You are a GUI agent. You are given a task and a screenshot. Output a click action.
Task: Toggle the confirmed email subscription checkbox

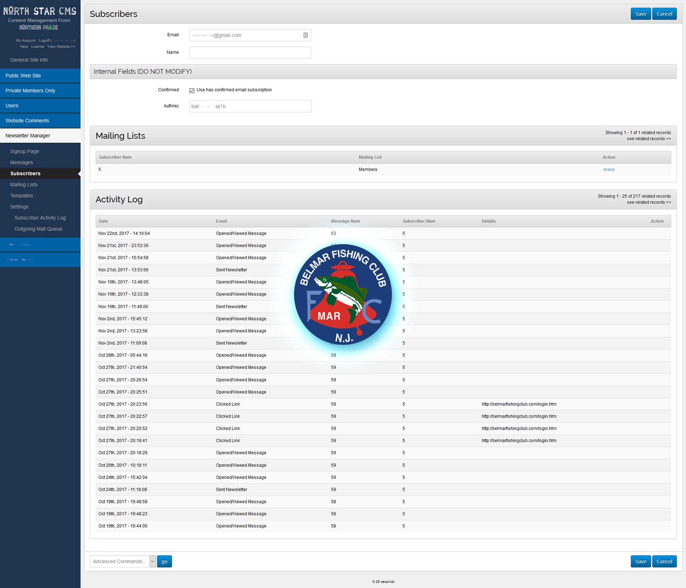coord(192,91)
